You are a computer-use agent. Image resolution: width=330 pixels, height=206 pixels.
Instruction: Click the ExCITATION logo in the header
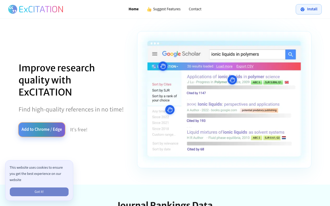click(x=36, y=9)
